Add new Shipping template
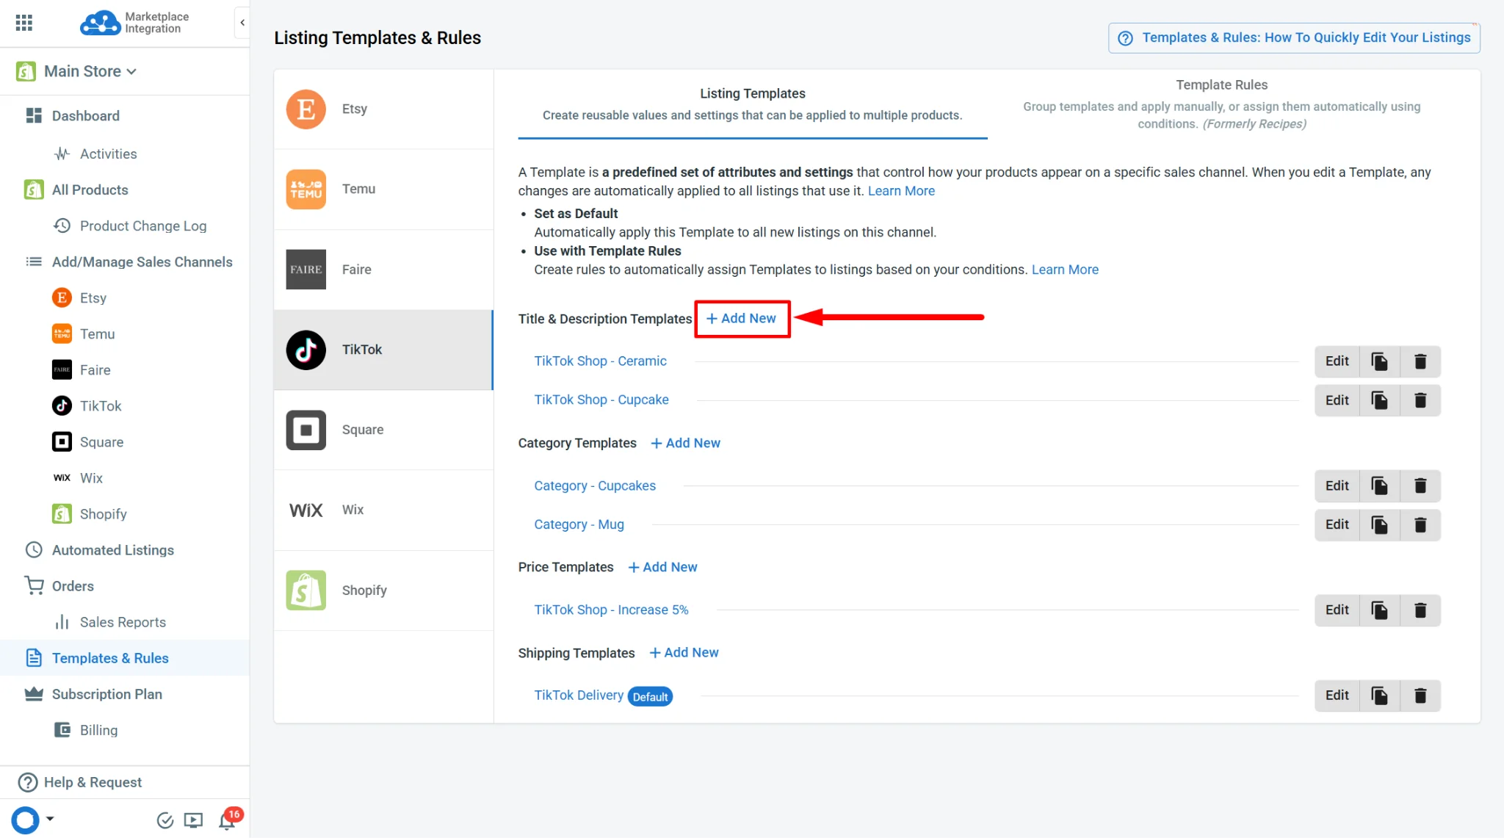Screen dimensions: 1504x838 coord(684,653)
